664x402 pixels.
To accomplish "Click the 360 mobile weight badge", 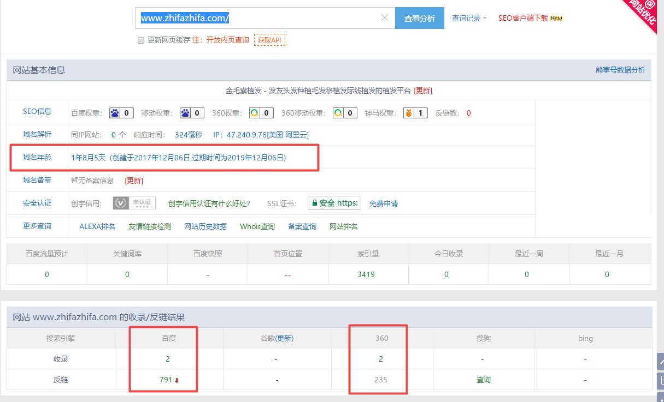I will point(345,113).
